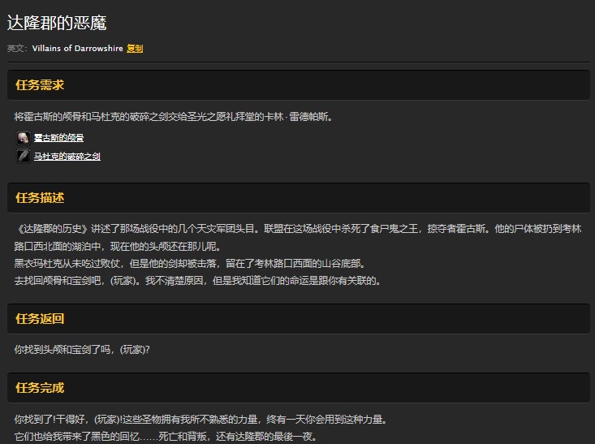Click the line starting 路口西北面的湖泊中

click(x=117, y=247)
